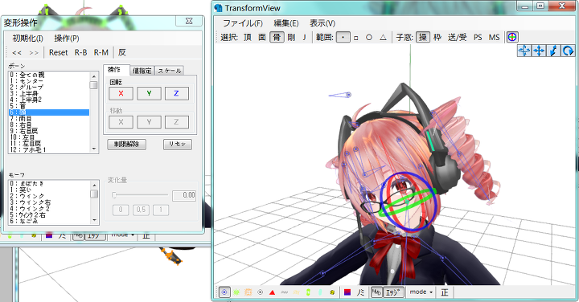Click the 変化量 morph amount slider
This screenshot has height=302, width=579.
click(x=140, y=195)
